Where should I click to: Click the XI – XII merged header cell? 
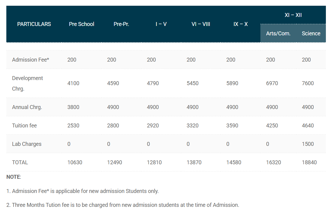click(293, 14)
